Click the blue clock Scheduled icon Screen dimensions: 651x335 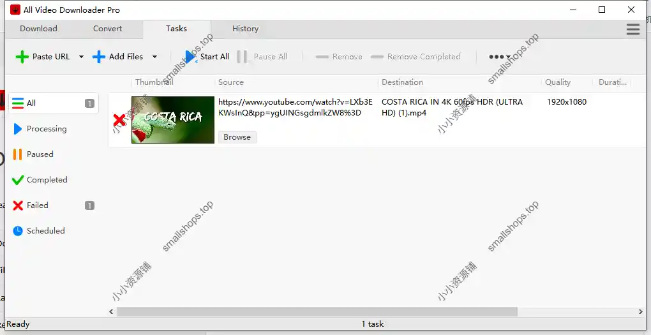[x=18, y=231]
